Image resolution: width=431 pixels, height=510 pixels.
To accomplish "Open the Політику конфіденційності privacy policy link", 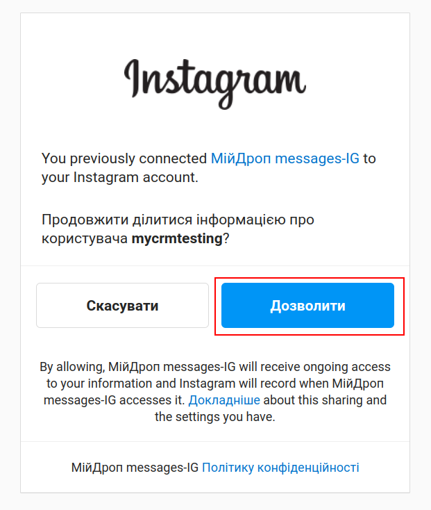I will (280, 468).
